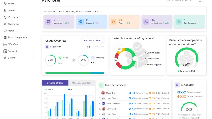Open Products in the sidebar
The height and width of the screenshot is (119, 212).
pyautogui.click(x=13, y=17)
